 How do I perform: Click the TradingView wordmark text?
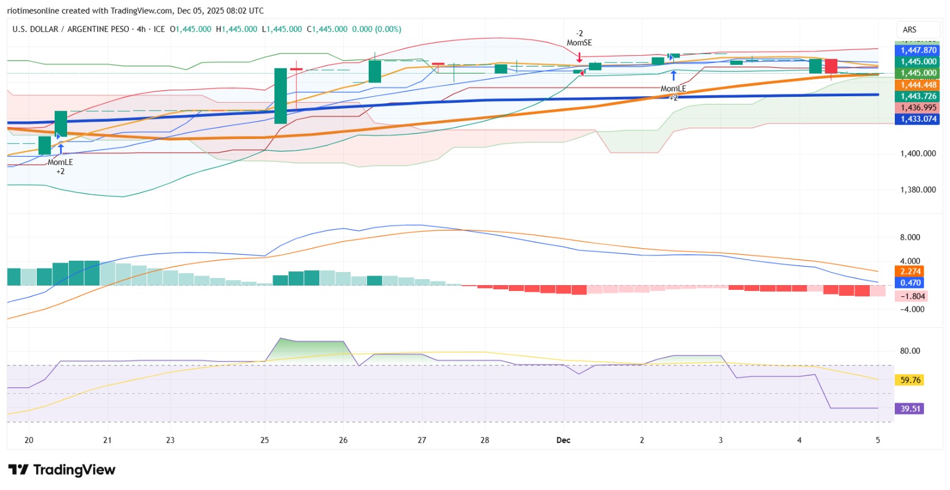[x=74, y=470]
